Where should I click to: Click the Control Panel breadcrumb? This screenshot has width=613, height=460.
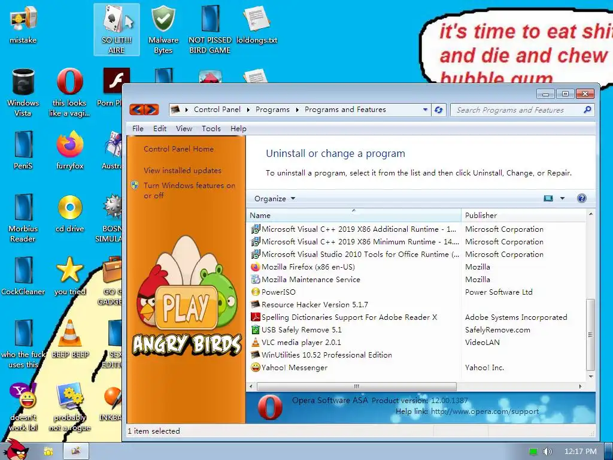[x=217, y=110]
